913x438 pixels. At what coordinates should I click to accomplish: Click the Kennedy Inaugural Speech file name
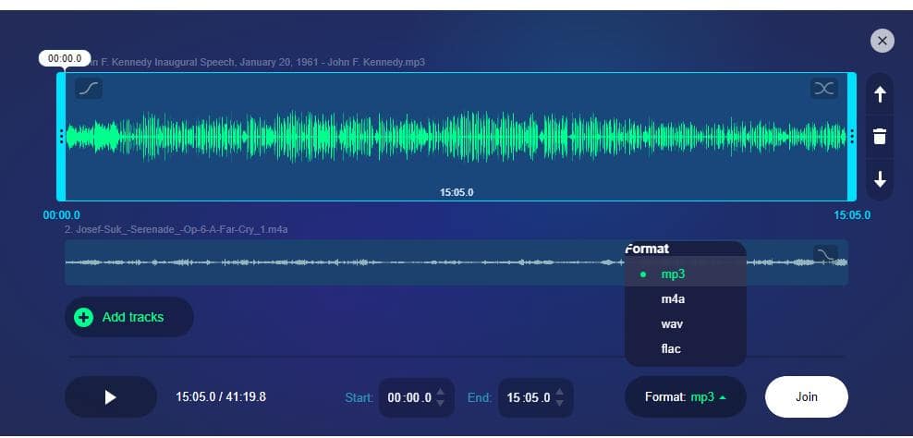256,62
